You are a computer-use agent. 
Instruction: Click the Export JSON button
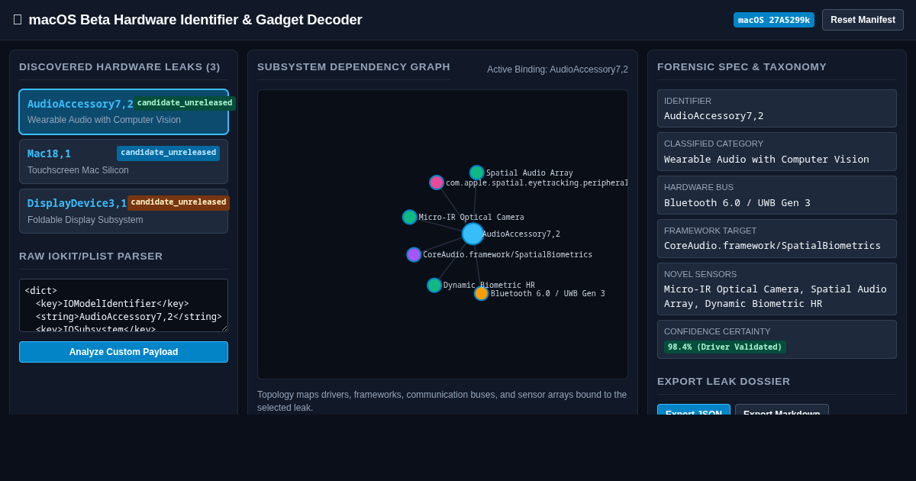pyautogui.click(x=694, y=410)
